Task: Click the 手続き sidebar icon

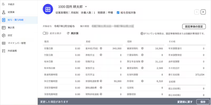Action: click(3, 4)
